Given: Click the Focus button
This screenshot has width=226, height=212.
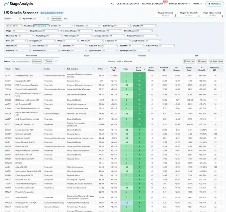Looking at the screenshot, I should click(49, 61).
